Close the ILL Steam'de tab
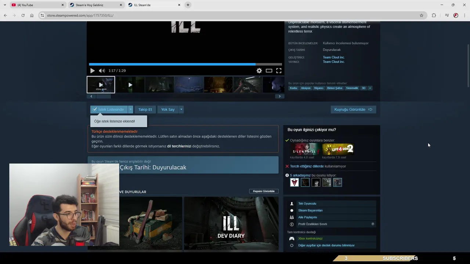470x264 pixels. click(x=179, y=5)
